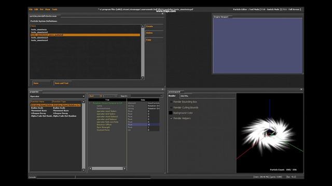Select the Movement Basic operator row
This screenshot has width=332, height=186.
point(56,111)
